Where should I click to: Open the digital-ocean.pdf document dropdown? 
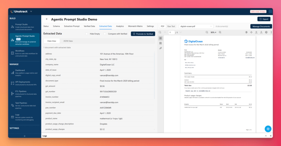tap(196, 26)
